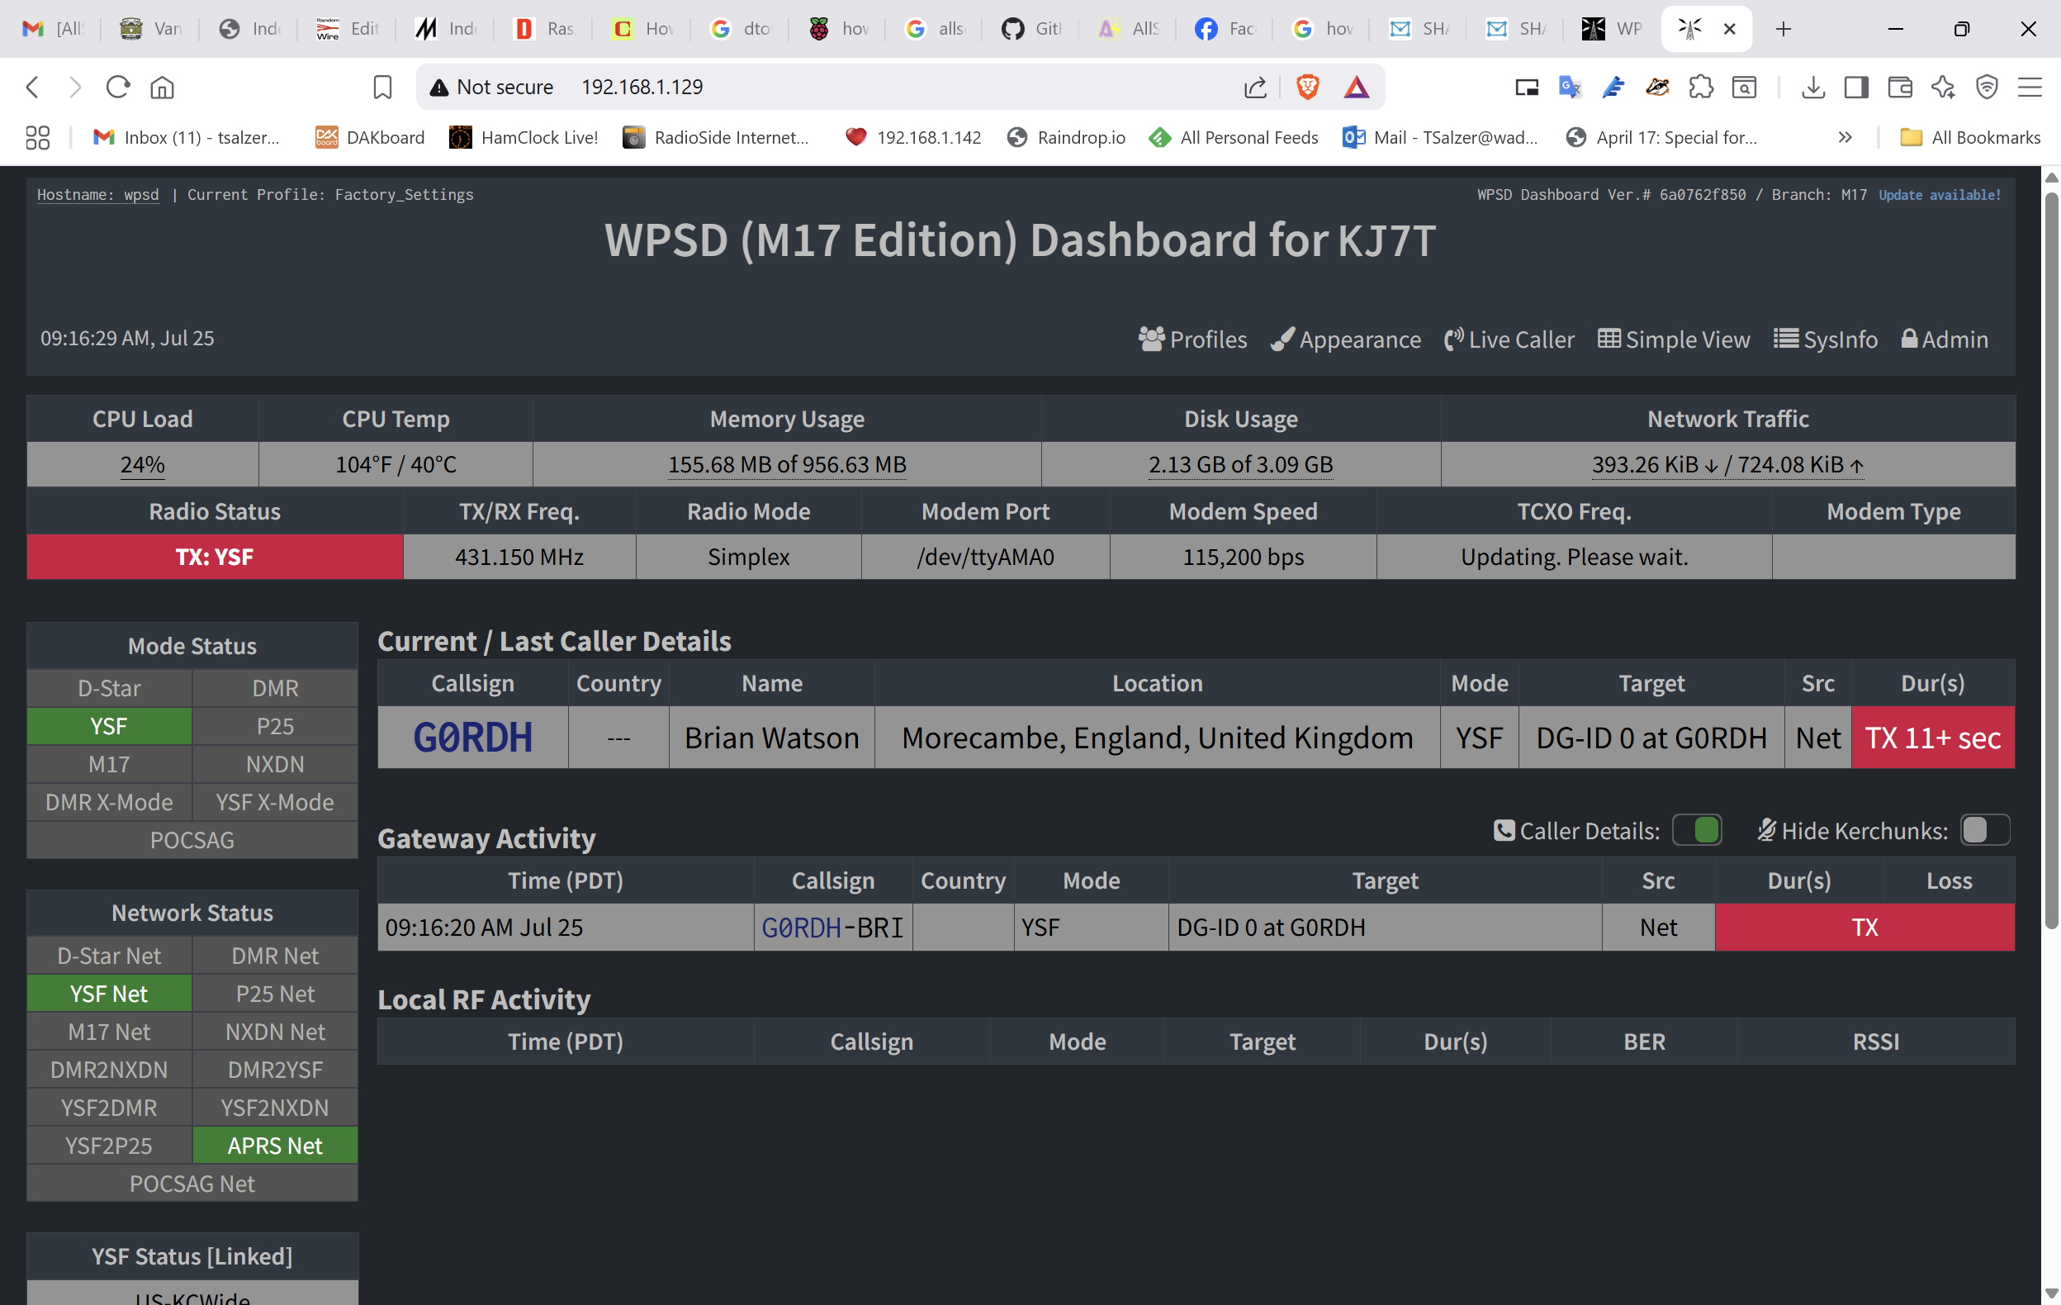Open the browser hamburger menu
2061x1305 pixels.
(2032, 87)
